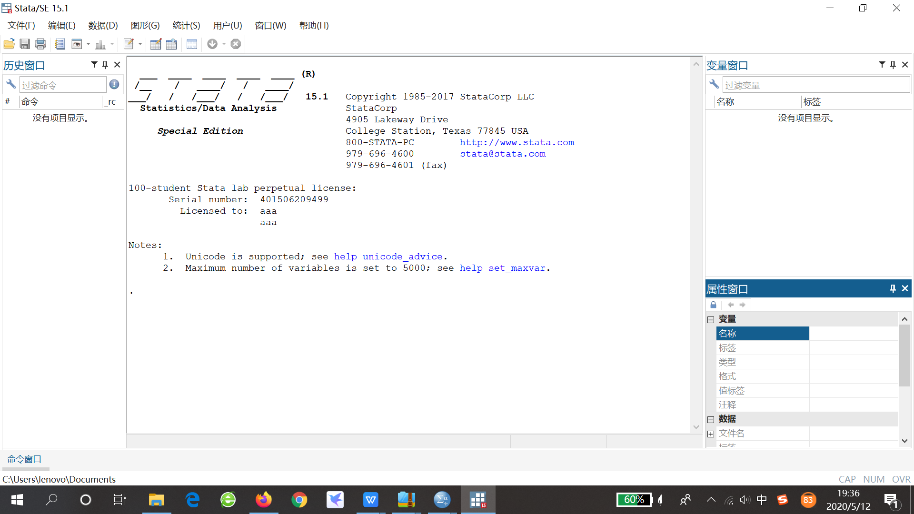This screenshot has width=914, height=514.
Task: Click the wrench icon in Variables window
Action: (x=714, y=85)
